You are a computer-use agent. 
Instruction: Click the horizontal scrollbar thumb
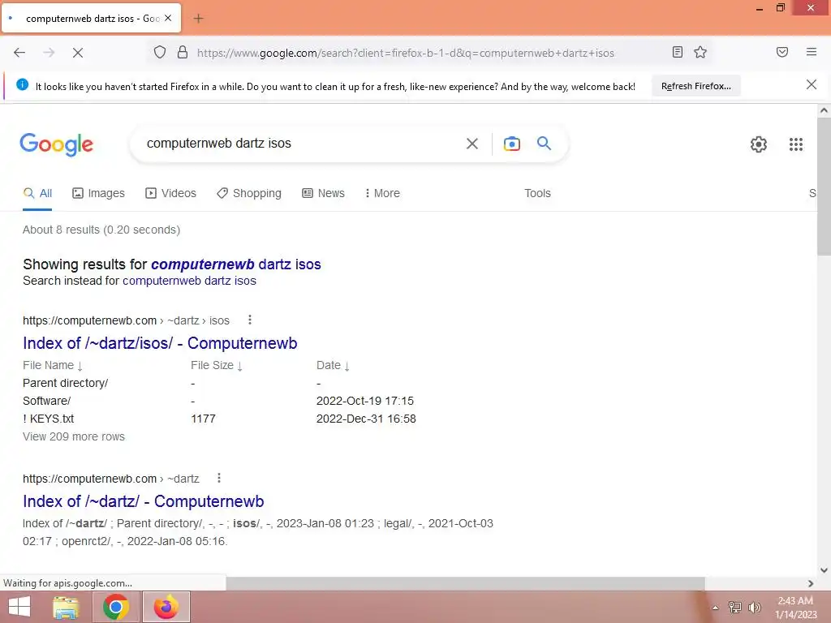pos(465,583)
